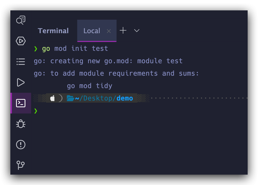Expand the terminal tab options chevron
The height and width of the screenshot is (185, 258).
coord(137,31)
